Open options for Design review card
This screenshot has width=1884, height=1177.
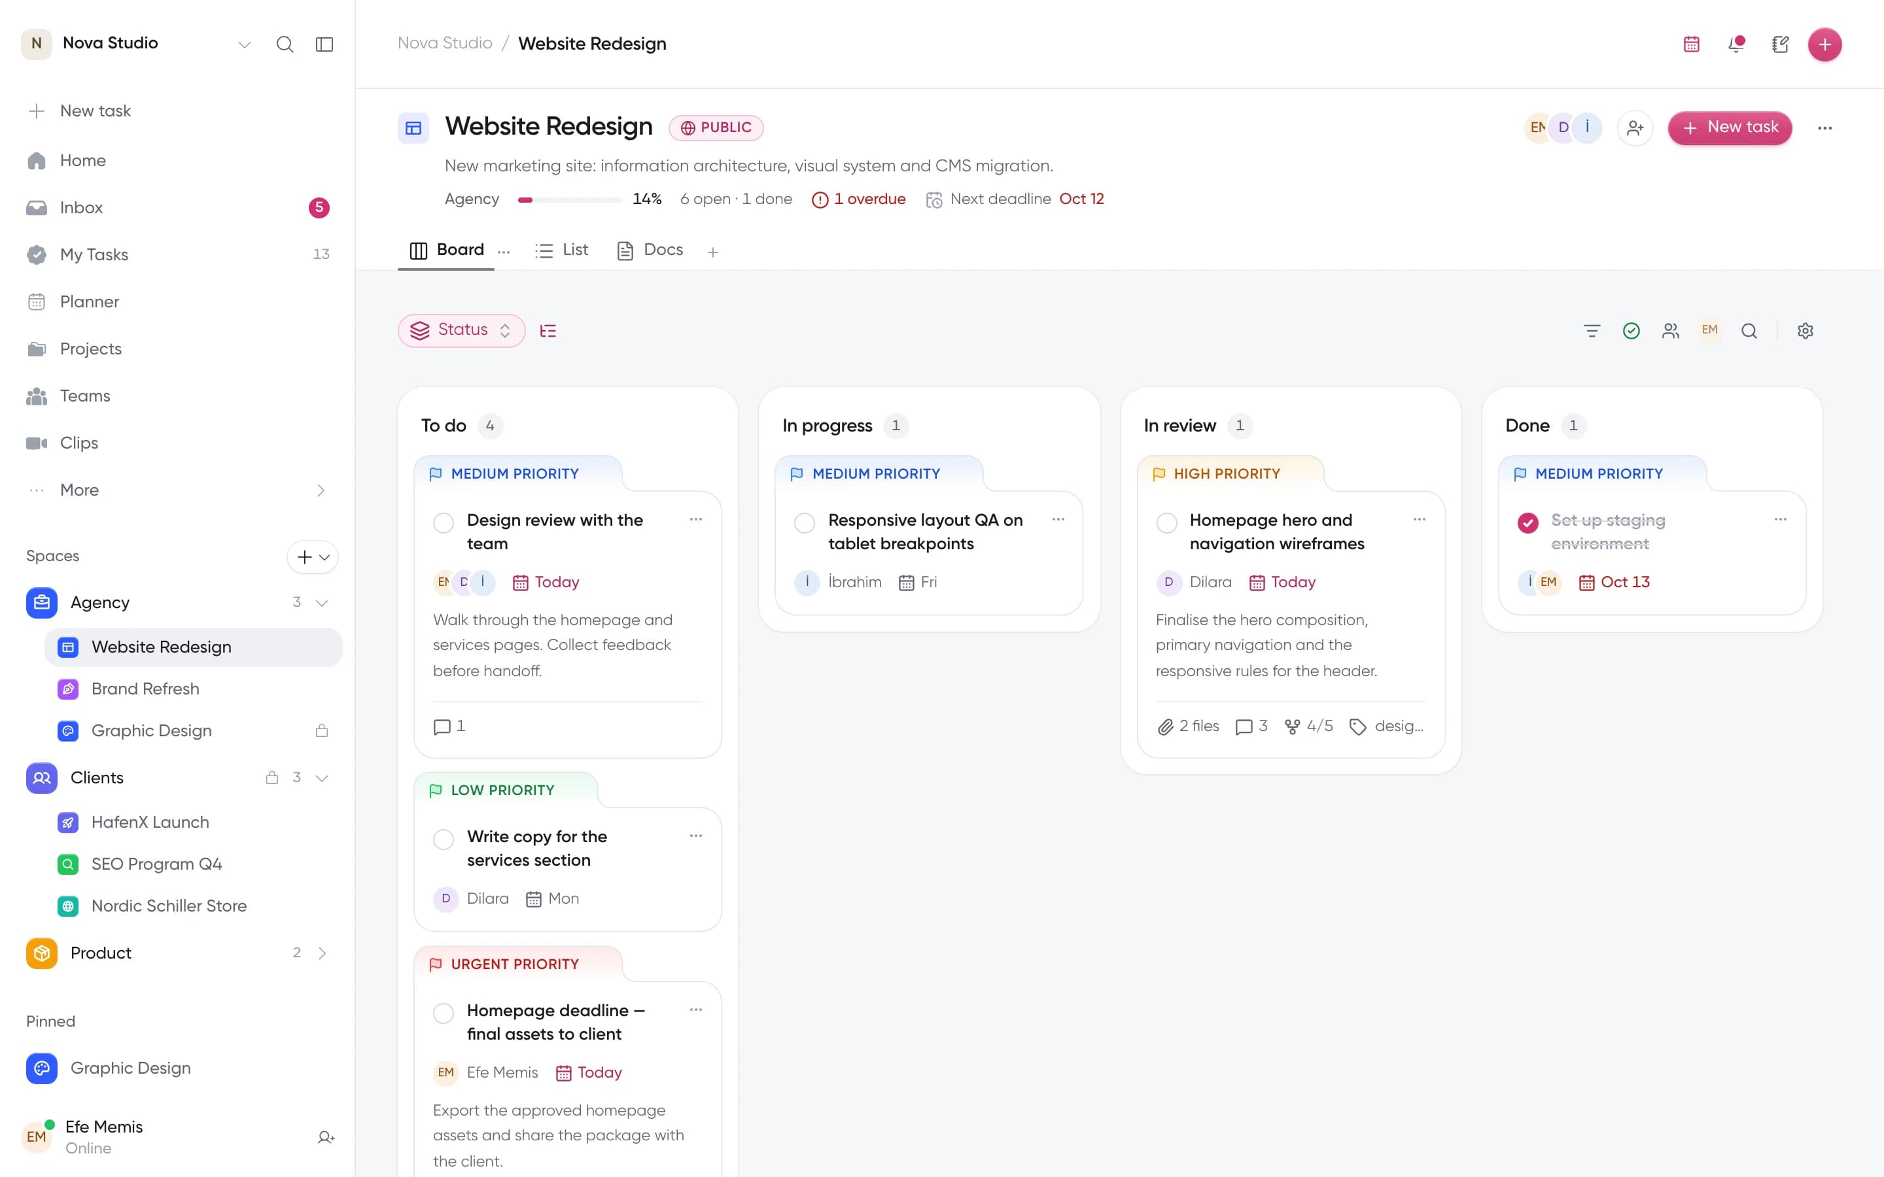click(x=695, y=519)
